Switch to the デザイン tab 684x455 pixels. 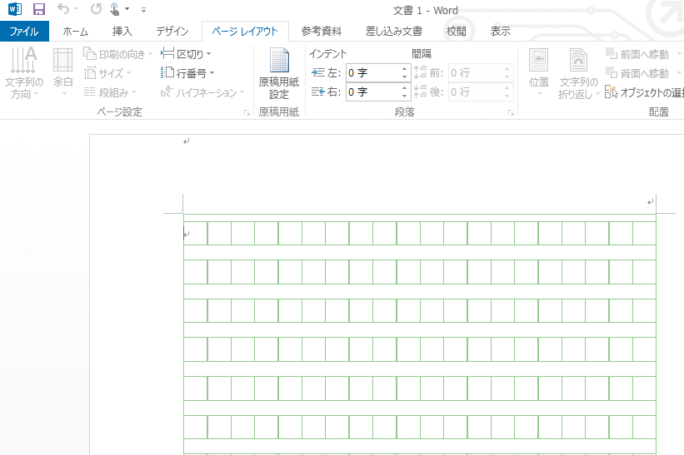click(172, 32)
